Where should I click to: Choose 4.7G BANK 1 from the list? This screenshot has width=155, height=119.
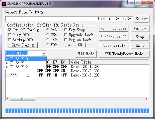[26, 63]
